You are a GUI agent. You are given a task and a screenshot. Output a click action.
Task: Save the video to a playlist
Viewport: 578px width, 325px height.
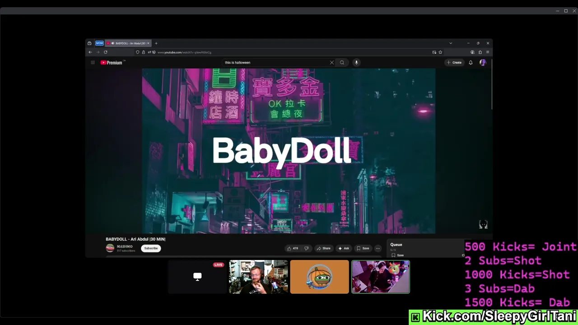pyautogui.click(x=363, y=248)
